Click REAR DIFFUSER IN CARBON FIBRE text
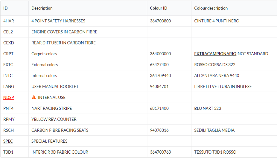Viewport: 277px width, 159px height. 63,43
